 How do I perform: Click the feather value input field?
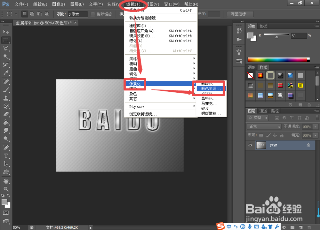tap(77, 14)
